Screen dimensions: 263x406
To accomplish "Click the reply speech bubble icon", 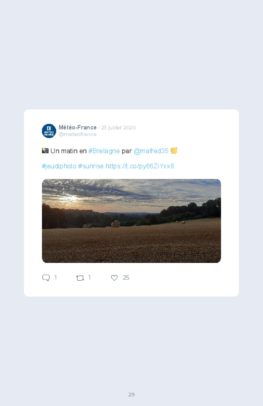I will pyautogui.click(x=46, y=278).
